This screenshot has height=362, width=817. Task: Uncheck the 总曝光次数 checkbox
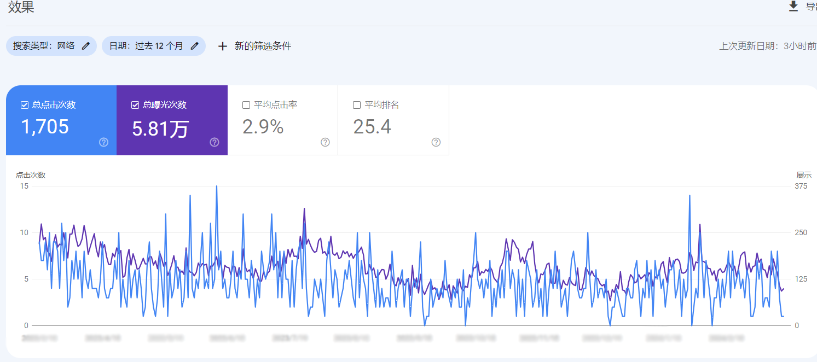coord(135,105)
